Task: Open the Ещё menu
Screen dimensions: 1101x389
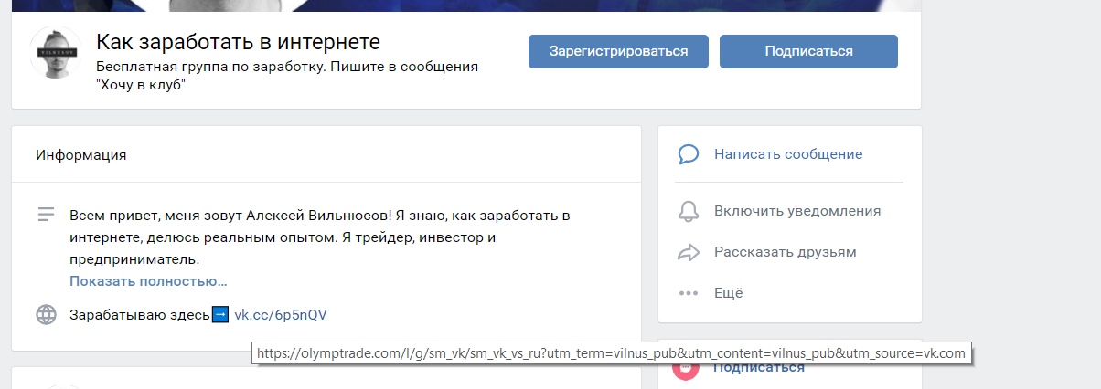Action: pos(729,293)
